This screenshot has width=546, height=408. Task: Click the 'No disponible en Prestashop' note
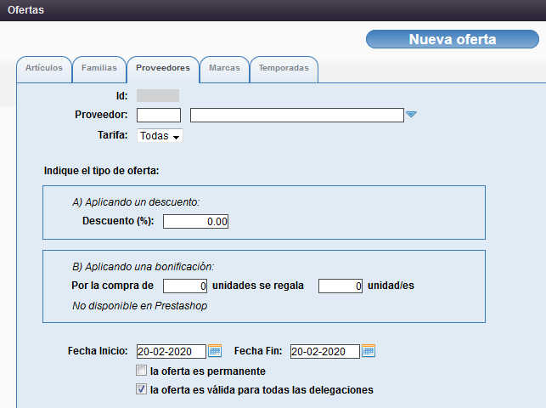pos(139,306)
